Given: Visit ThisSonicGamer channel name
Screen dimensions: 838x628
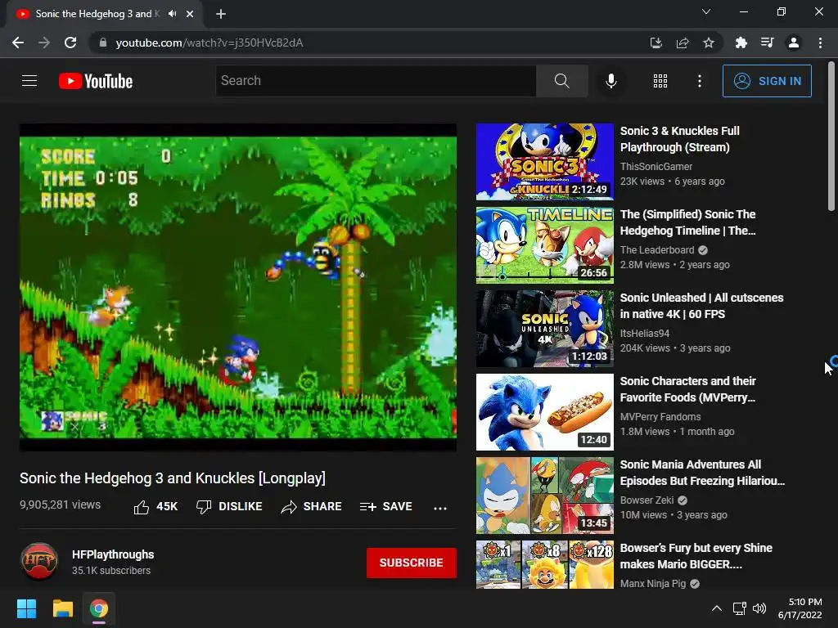Looking at the screenshot, I should [x=656, y=167].
